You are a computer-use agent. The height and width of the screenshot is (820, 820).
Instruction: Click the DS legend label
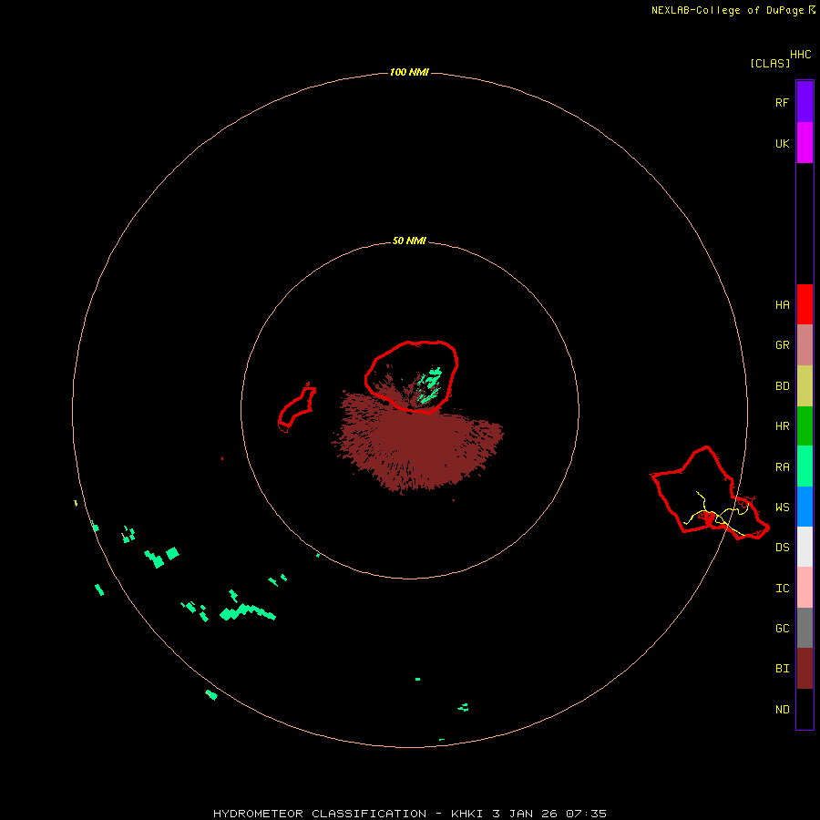[782, 547]
